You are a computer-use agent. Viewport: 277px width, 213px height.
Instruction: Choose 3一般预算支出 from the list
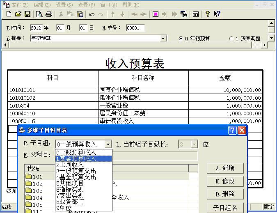[84, 171]
